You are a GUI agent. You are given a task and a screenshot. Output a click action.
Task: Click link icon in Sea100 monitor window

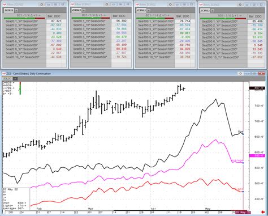[x=178, y=5]
